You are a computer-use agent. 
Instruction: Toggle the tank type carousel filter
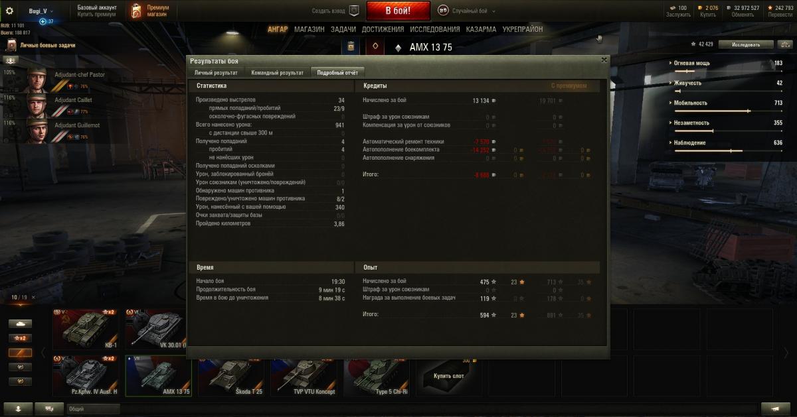pos(20,324)
